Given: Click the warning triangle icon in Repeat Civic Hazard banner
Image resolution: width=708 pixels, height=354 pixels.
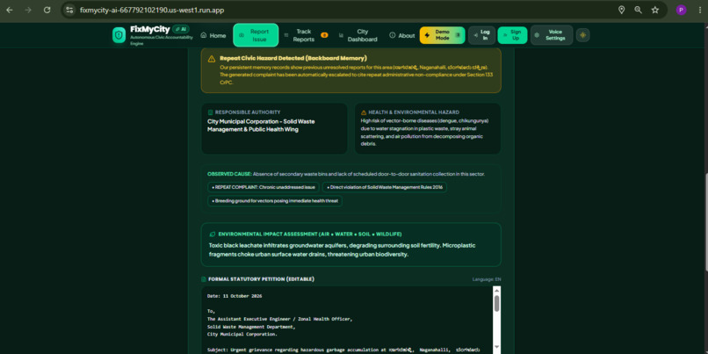Looking at the screenshot, I should (212, 59).
